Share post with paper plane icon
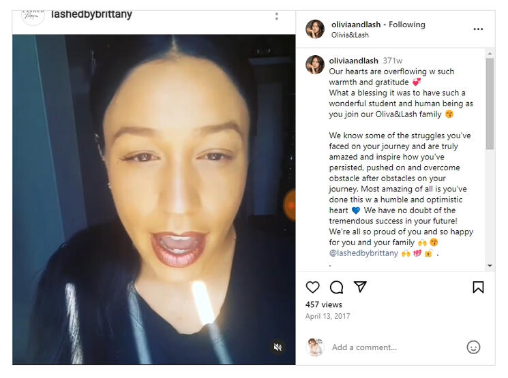Image resolution: width=508 pixels, height=378 pixels. [x=360, y=287]
